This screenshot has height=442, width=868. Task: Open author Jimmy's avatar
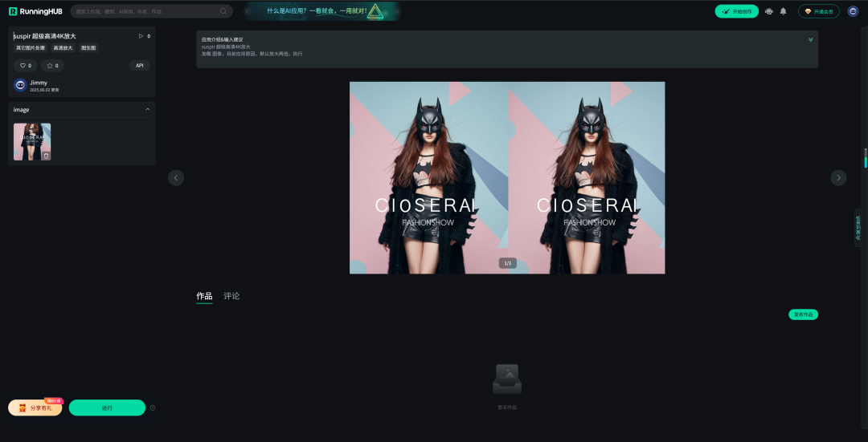click(20, 85)
